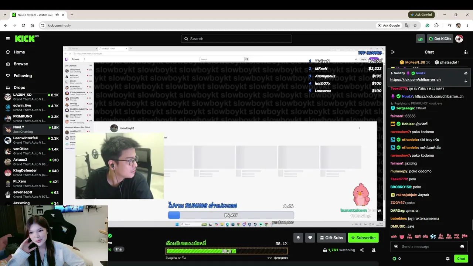Image resolution: width=473 pixels, height=266 pixels.
Task: Open vanOtica channel in sidebar
Action: pyautogui.click(x=31, y=151)
